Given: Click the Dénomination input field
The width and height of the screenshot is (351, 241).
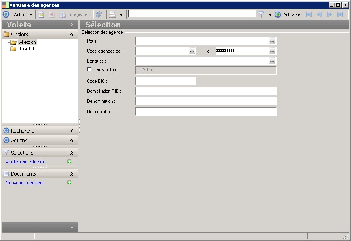Looking at the screenshot, I should coord(206,101).
